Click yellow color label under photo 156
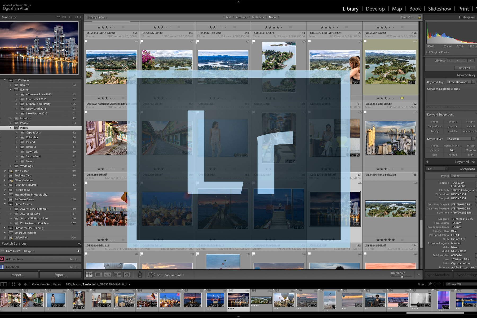 [x=402, y=98]
